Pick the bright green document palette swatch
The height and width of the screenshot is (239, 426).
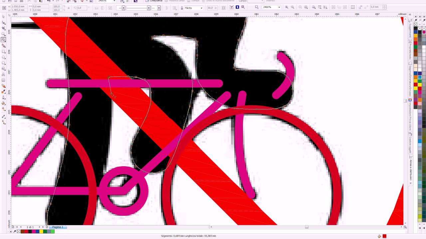[x=53, y=231]
